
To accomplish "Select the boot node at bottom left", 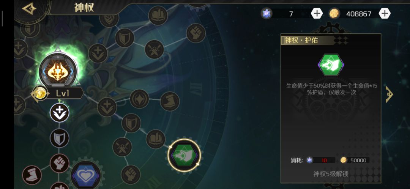I will [32, 175].
